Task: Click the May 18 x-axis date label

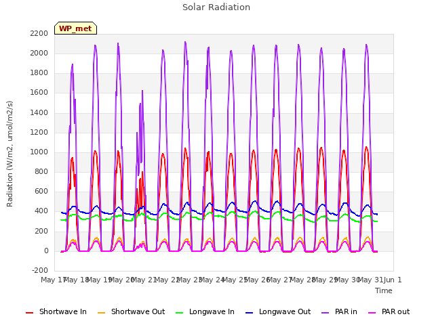Action: (76, 280)
